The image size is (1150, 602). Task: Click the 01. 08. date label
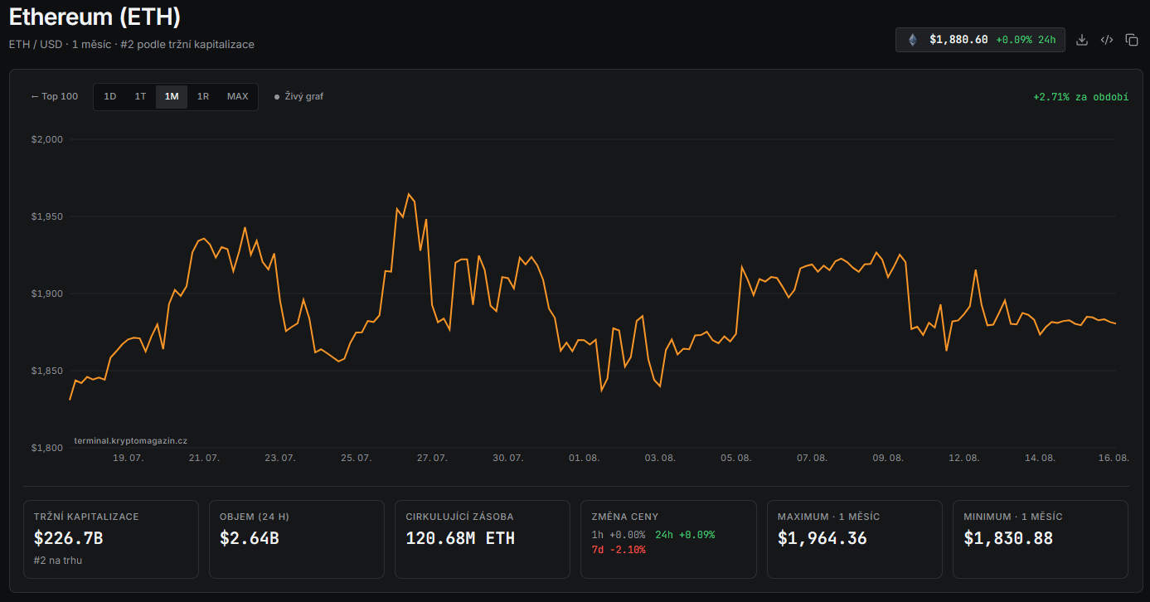584,458
